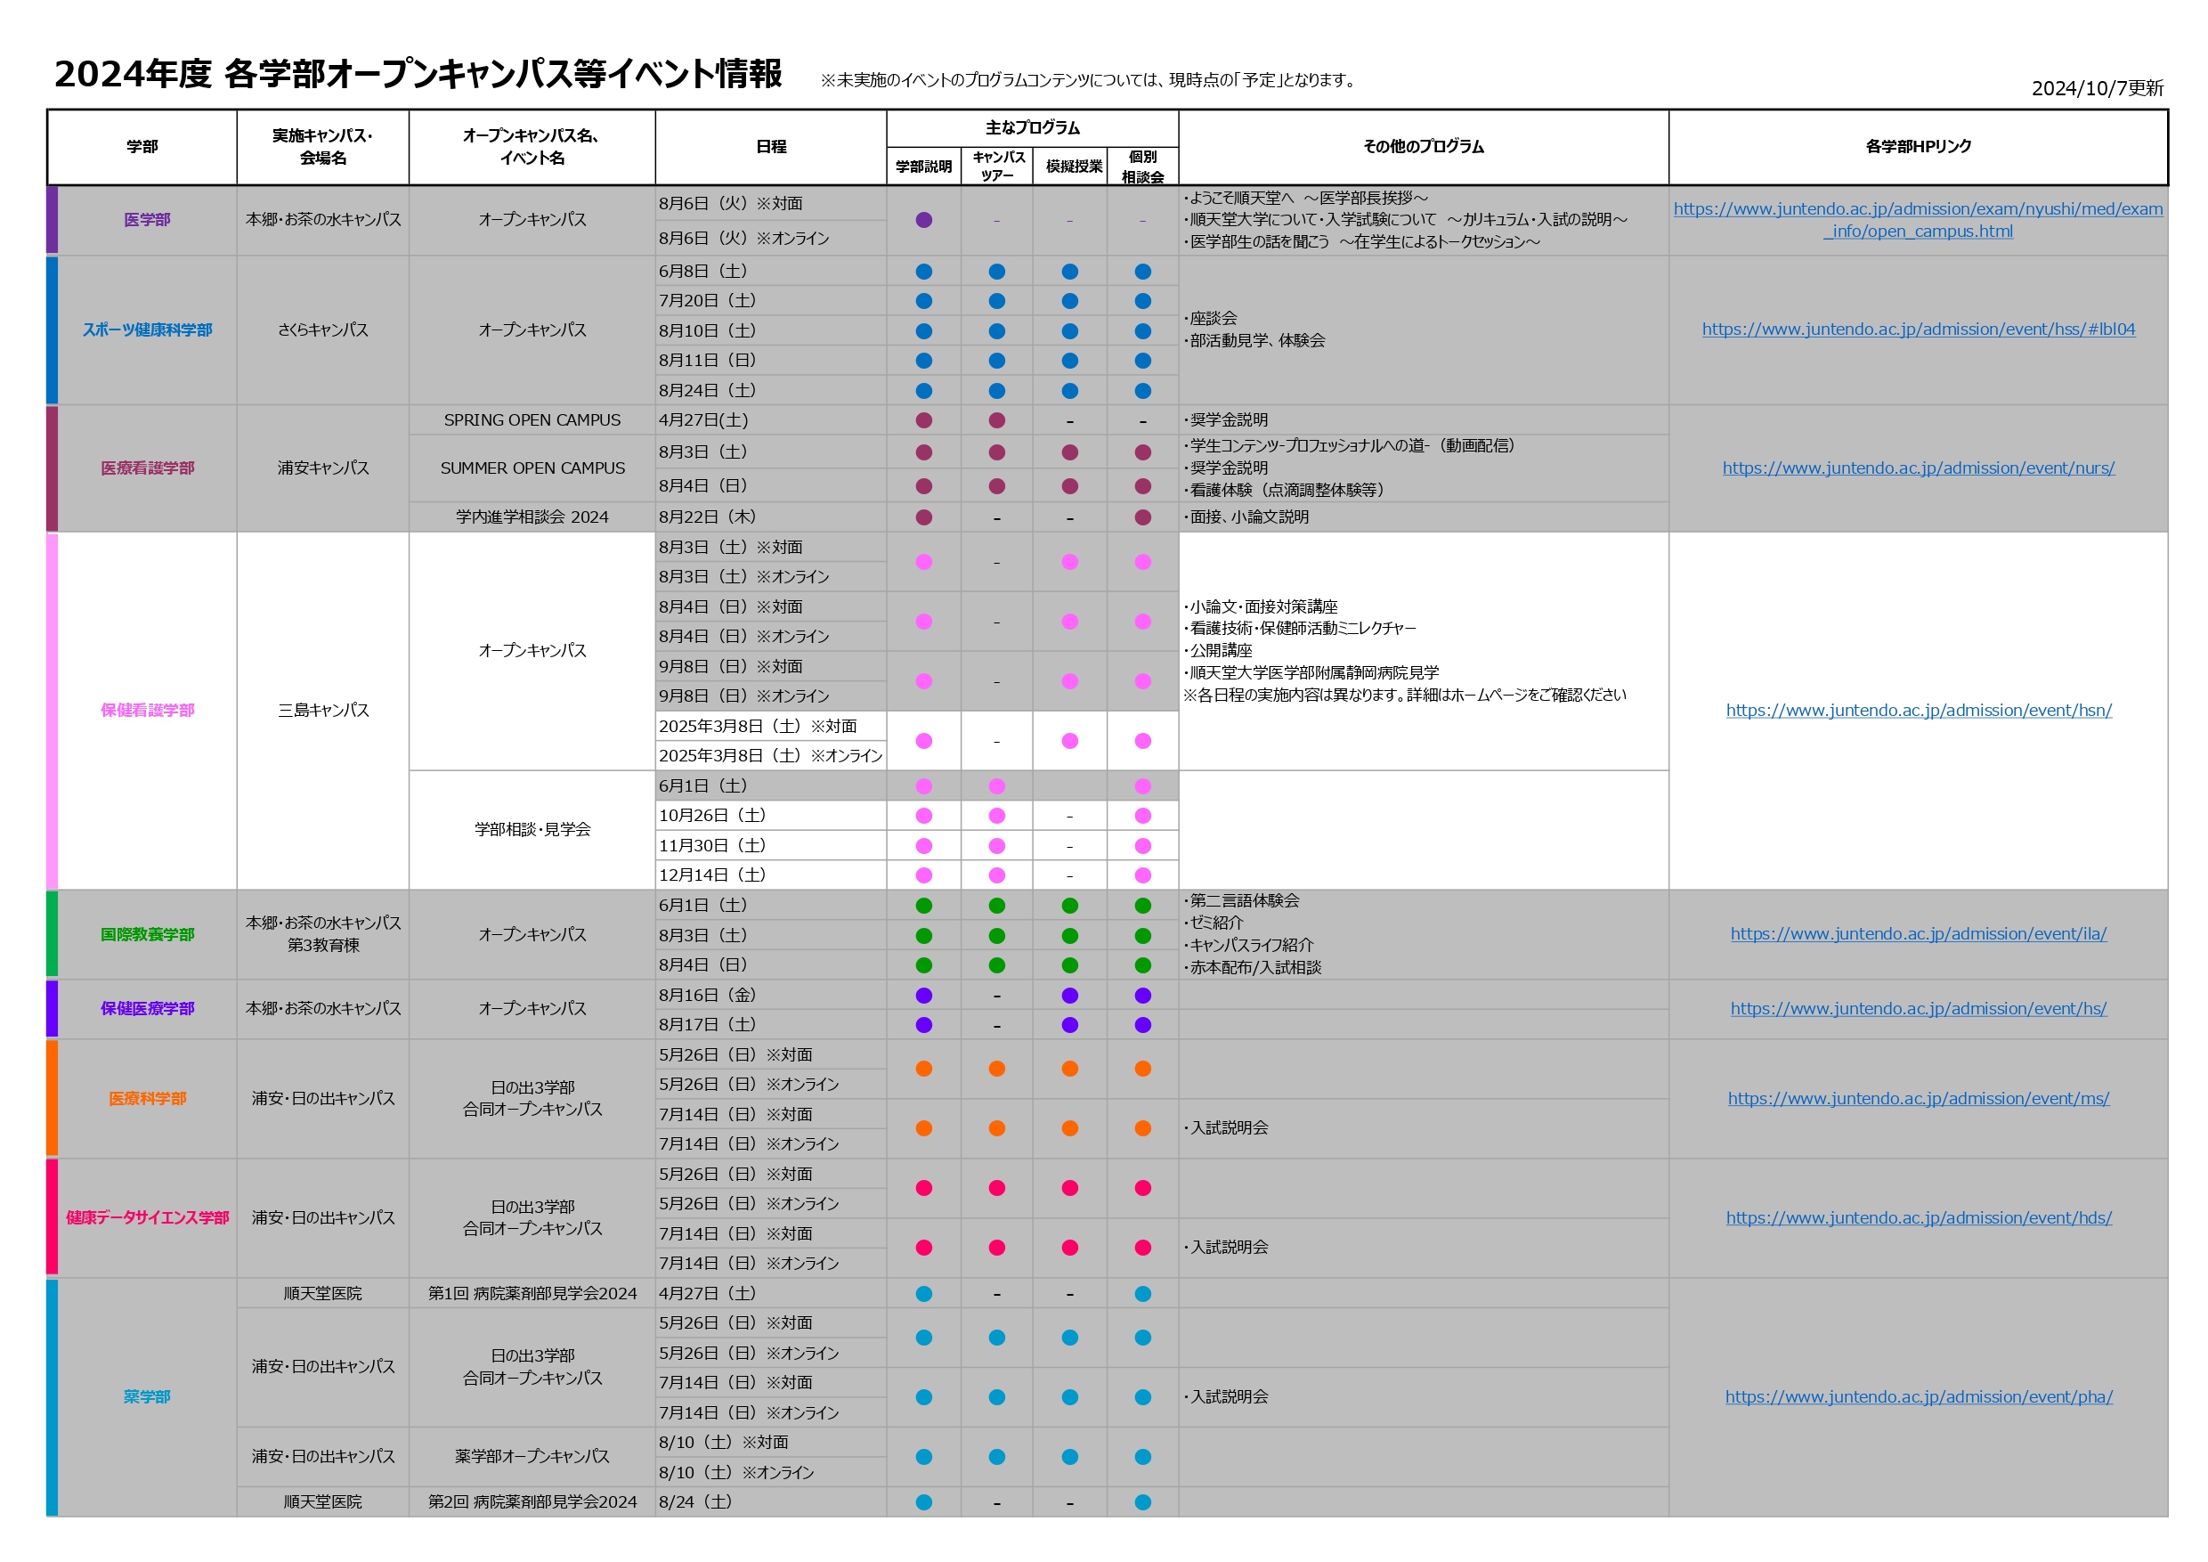Select the SPRING OPEN CAMPUS event cell
Screen dimensions: 2208x1562
pyautogui.click(x=532, y=420)
